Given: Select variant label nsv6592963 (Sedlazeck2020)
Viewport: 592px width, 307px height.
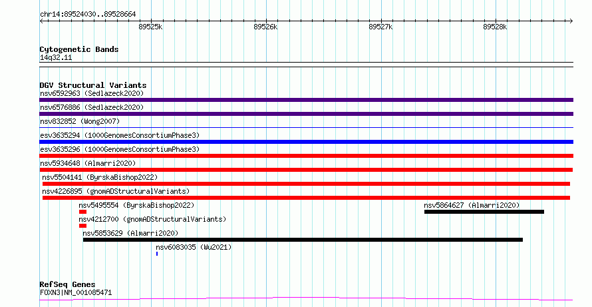Looking at the screenshot, I should pyautogui.click(x=92, y=93).
